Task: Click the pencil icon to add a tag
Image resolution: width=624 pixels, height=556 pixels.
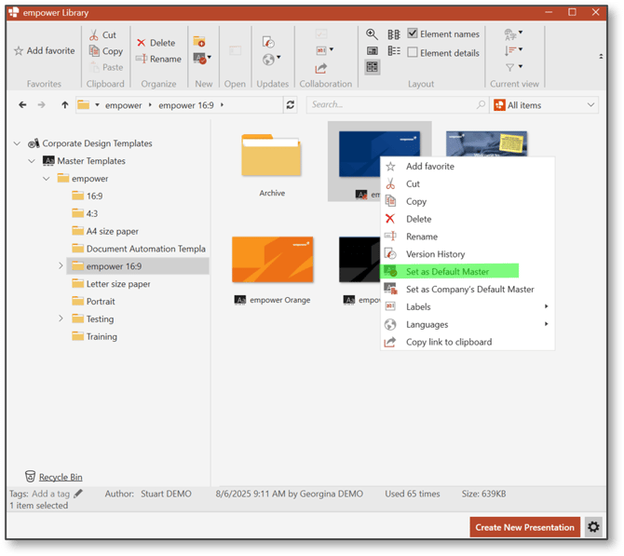Action: [x=78, y=494]
